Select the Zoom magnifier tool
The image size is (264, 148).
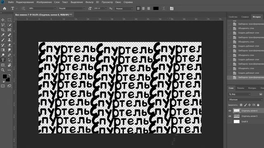[x=3, y=70]
